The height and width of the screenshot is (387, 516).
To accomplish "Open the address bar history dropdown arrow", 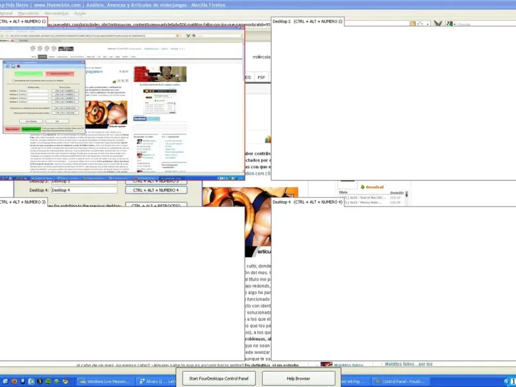I will click(x=428, y=25).
